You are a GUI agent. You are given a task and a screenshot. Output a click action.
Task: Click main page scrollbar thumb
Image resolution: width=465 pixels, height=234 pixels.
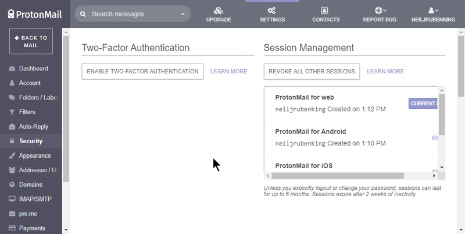461,66
